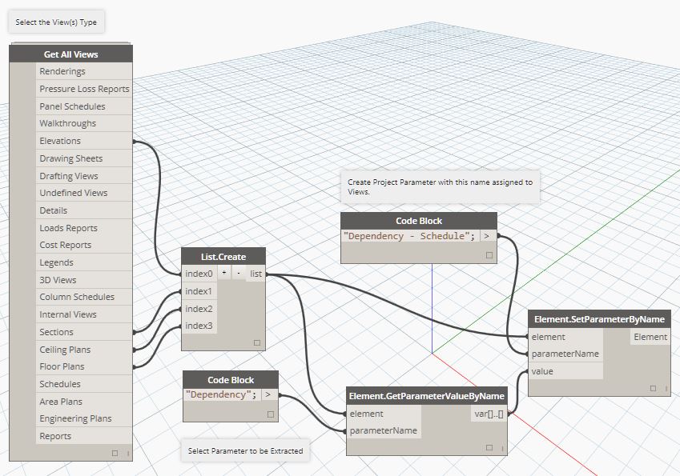Select the Panel Schedules output
680x476 pixels.
click(x=84, y=106)
